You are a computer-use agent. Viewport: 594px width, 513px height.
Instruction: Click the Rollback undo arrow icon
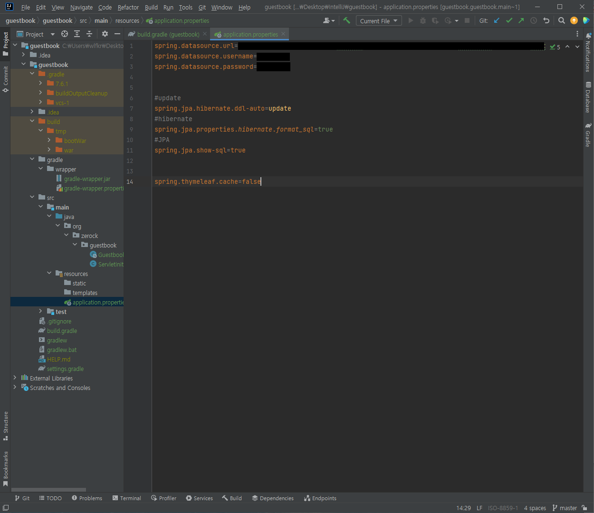pos(546,20)
